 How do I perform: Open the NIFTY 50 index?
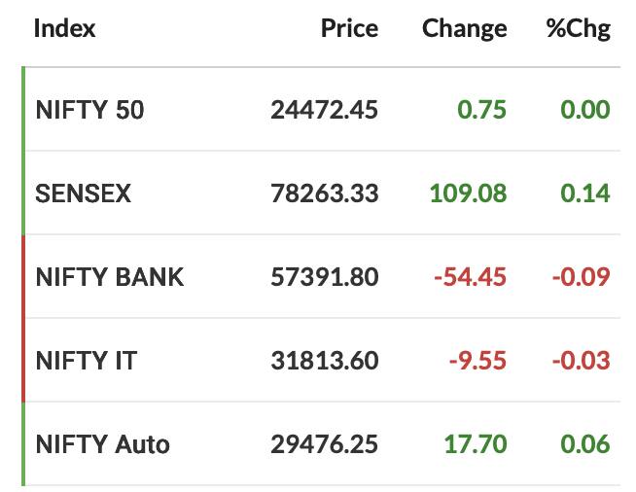pos(89,110)
